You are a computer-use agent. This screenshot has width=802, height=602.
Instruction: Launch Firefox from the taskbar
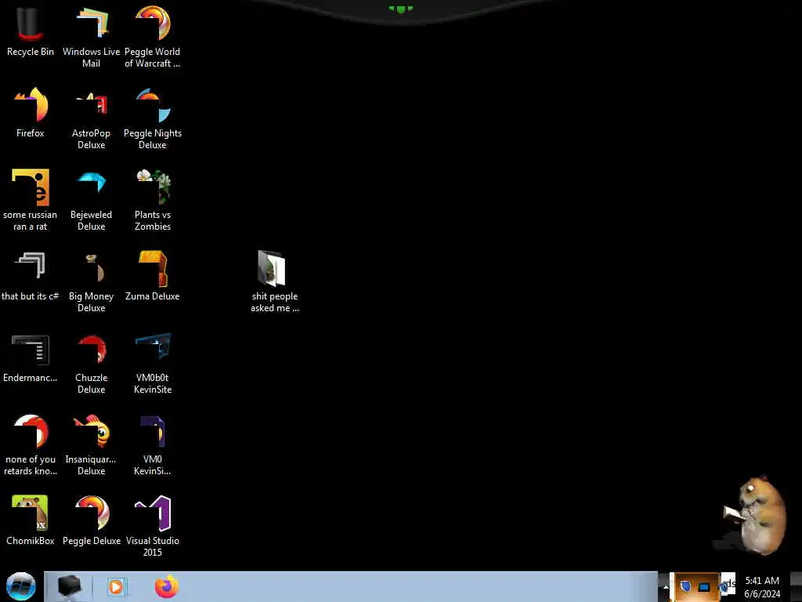tap(166, 586)
